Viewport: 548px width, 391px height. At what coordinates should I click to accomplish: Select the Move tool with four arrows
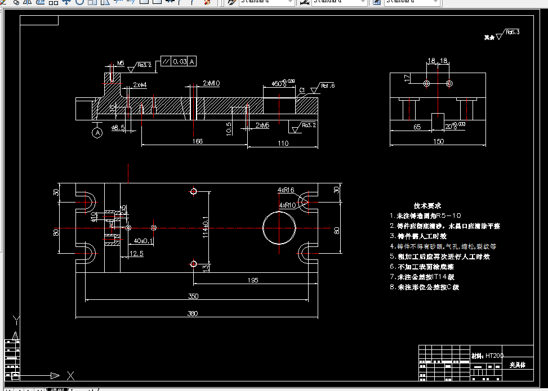click(66, 2)
